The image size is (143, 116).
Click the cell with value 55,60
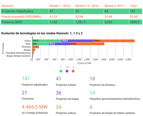[134, 17]
